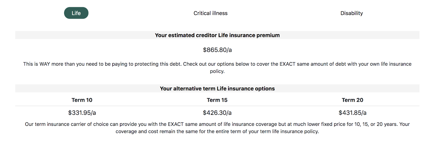Click EXACT in the 'cover the EXACT same amount' sentence

[x=287, y=64]
